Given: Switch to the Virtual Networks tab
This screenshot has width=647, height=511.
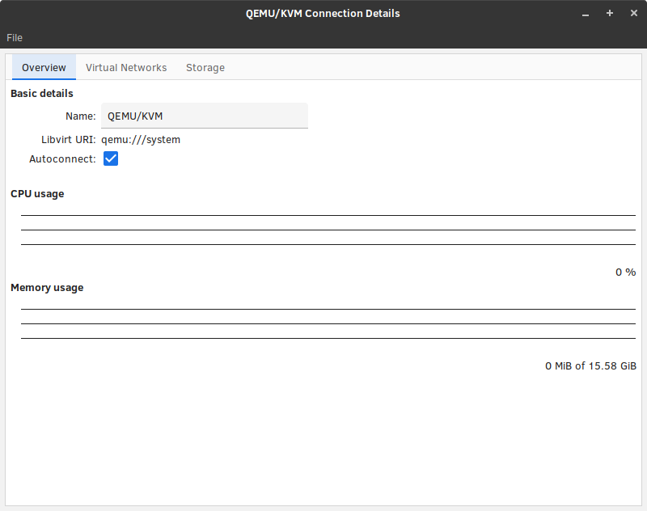Looking at the screenshot, I should coord(126,68).
